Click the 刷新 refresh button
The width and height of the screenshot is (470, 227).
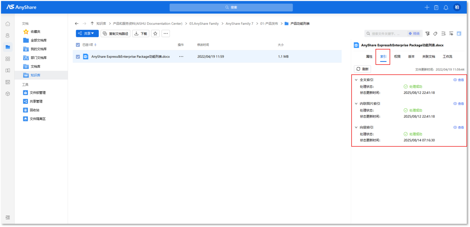coord(362,69)
